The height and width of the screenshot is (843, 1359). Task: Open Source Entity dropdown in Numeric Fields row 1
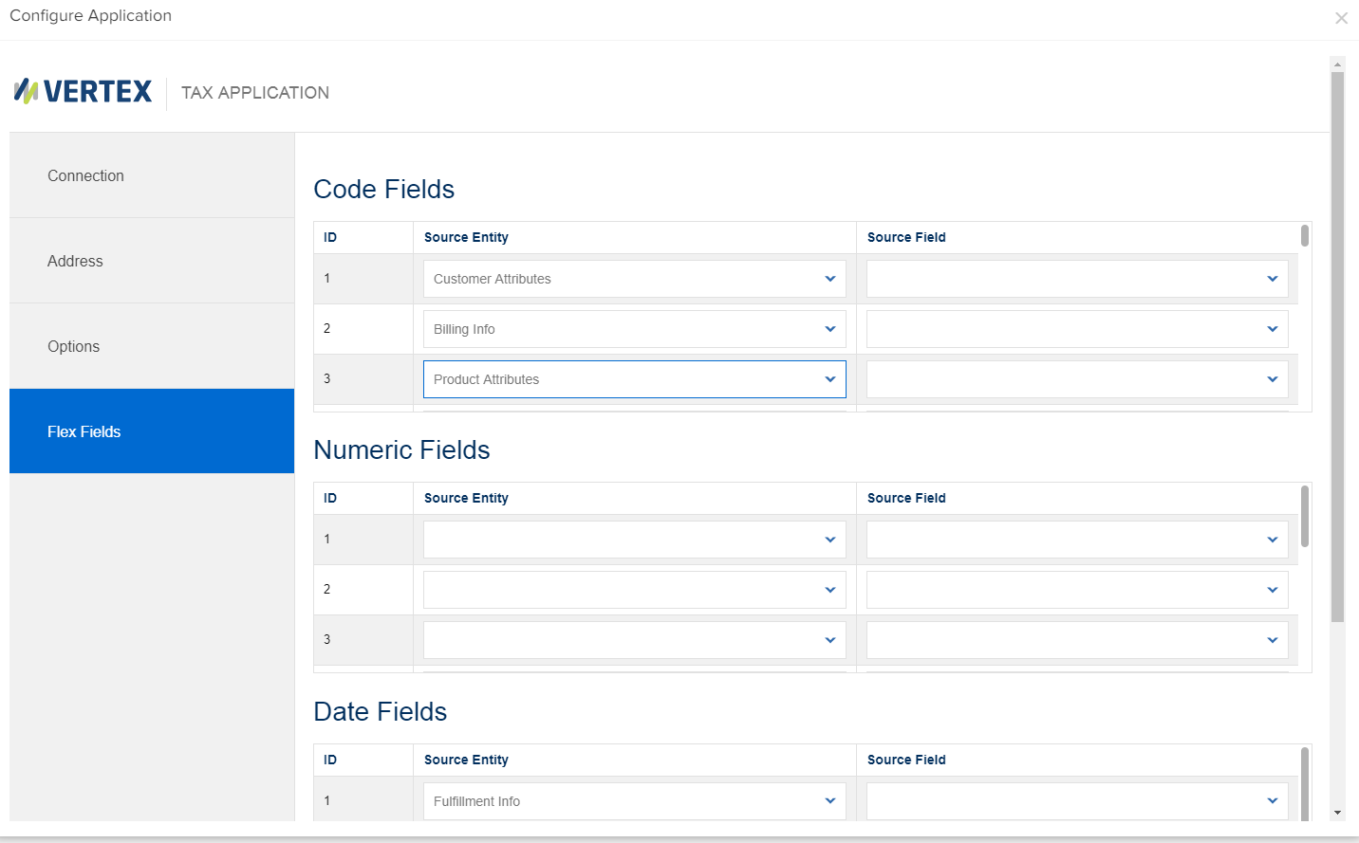click(828, 539)
